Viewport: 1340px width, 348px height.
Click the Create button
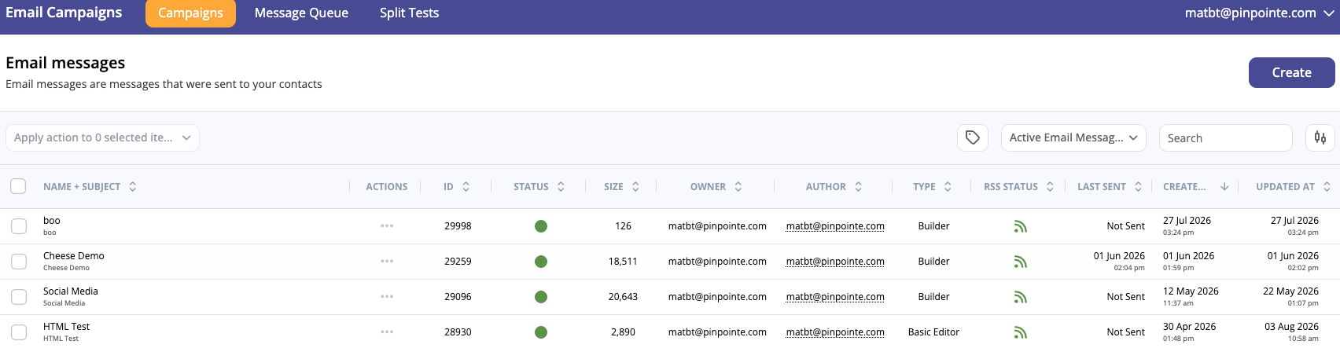tap(1291, 72)
